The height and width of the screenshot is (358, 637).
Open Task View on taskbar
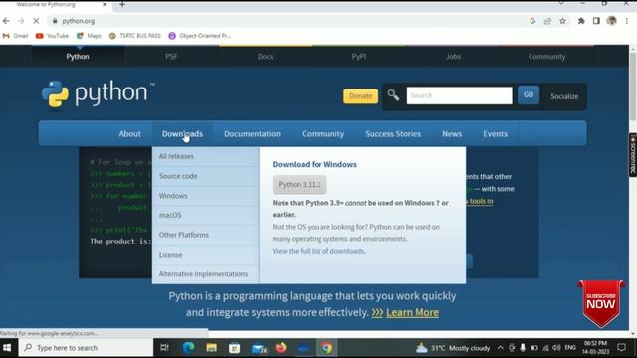164,348
